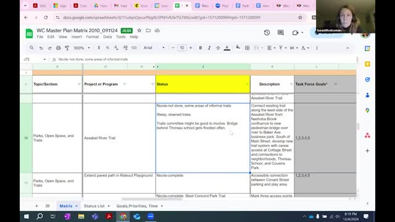Image resolution: width=395 pixels, height=222 pixels.
Task: Open text wrapping dropdown
Action: tap(294, 48)
